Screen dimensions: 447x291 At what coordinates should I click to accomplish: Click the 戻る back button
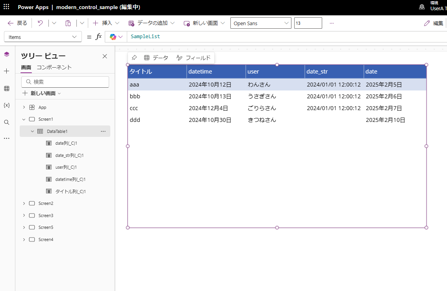pyautogui.click(x=17, y=23)
